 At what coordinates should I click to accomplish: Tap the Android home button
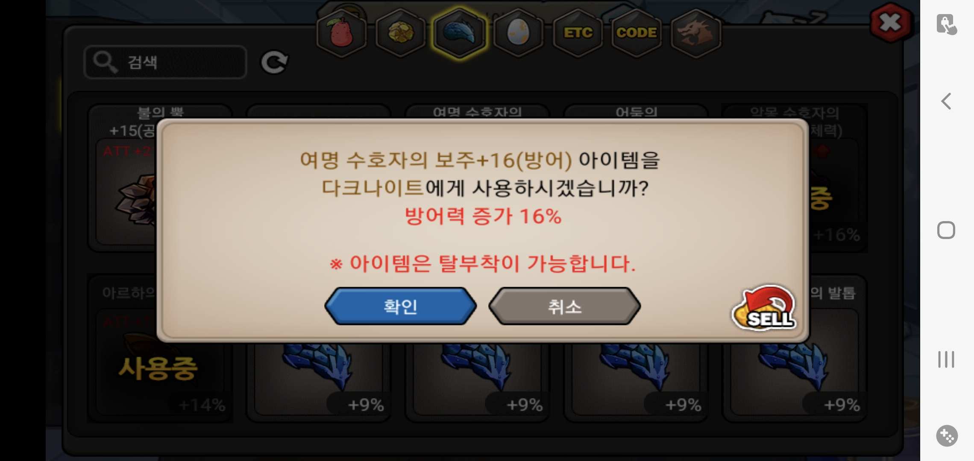pos(946,230)
